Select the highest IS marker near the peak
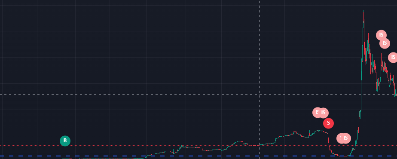 381,35
